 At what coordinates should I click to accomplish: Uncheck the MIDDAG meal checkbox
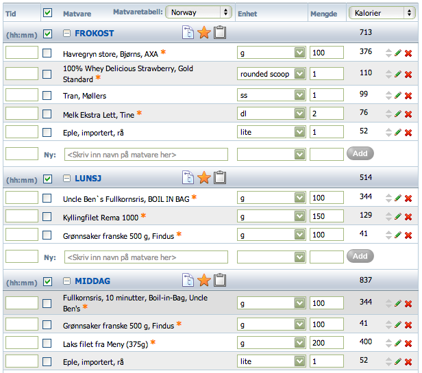tap(48, 281)
